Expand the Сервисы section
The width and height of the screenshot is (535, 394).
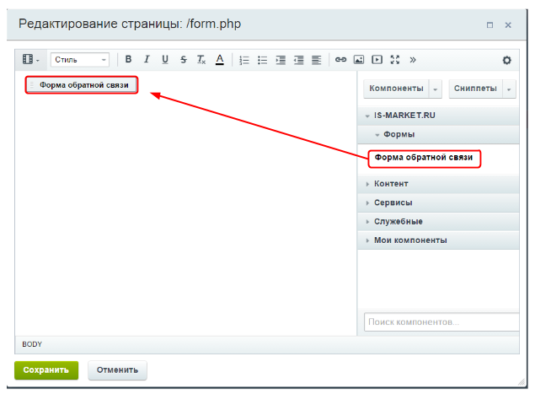(x=393, y=202)
